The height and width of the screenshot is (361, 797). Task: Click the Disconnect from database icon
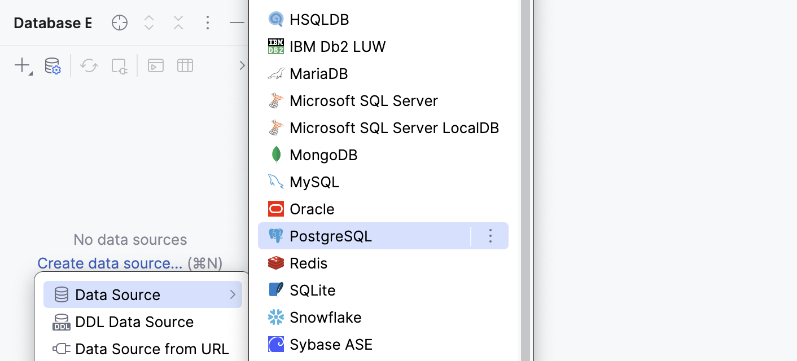(x=119, y=66)
